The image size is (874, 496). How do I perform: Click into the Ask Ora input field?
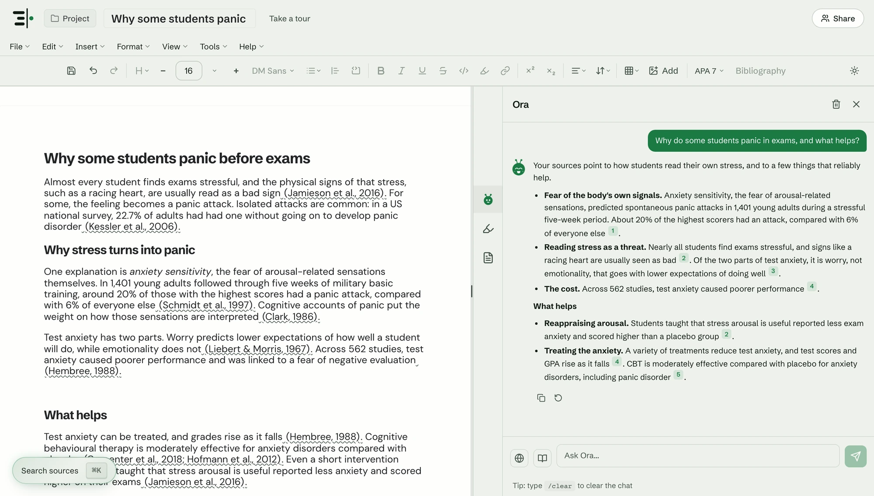[x=698, y=456]
